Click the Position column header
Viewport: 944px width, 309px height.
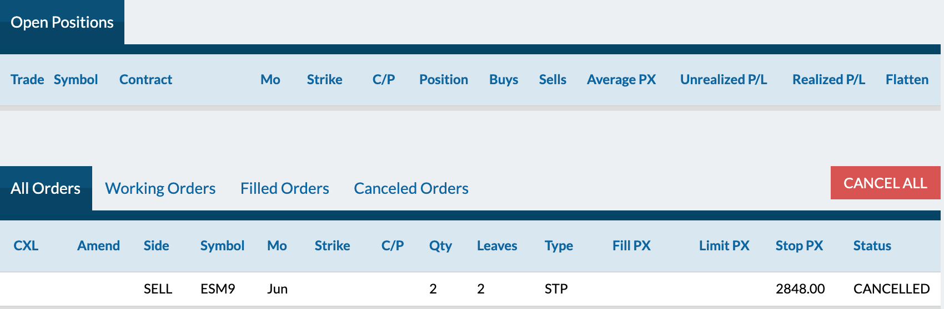(x=444, y=80)
